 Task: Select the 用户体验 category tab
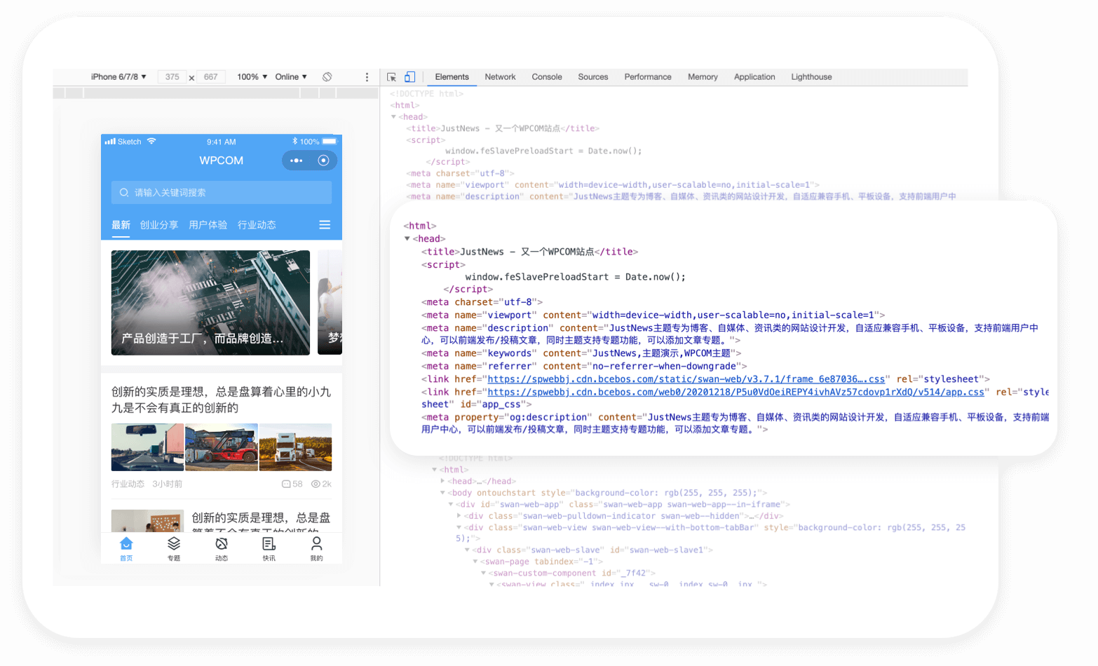[208, 225]
